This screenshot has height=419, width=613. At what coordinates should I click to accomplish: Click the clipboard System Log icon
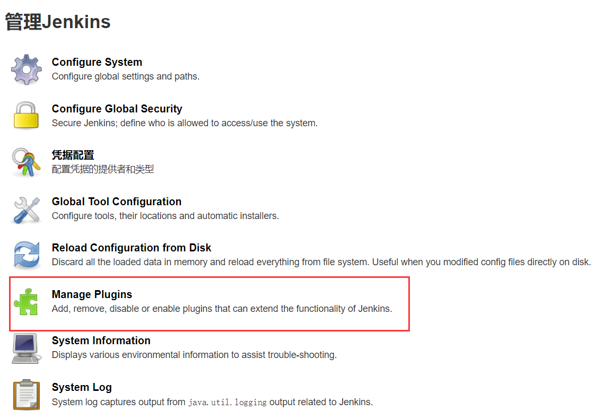[26, 395]
